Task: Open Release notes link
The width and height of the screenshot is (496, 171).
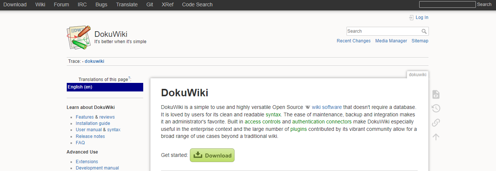Action: tap(90, 136)
